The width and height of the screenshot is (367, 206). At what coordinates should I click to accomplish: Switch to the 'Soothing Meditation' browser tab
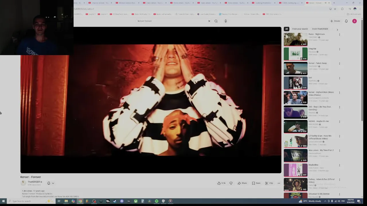tap(263, 3)
